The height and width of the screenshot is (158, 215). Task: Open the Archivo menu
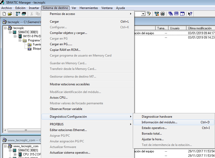pos(6,8)
